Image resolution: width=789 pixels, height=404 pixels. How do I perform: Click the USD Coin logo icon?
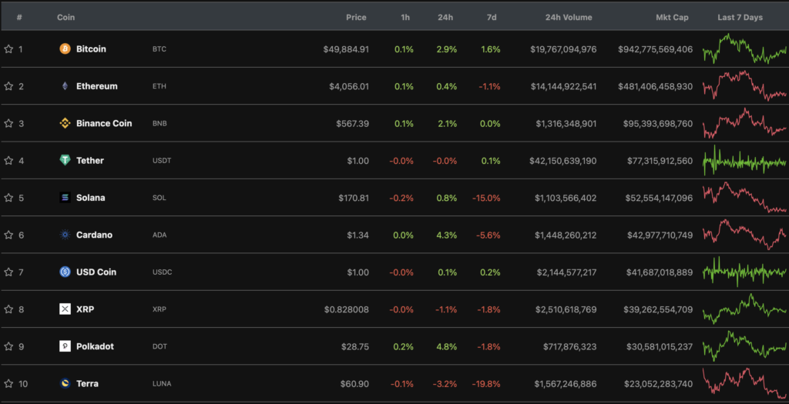coord(65,272)
